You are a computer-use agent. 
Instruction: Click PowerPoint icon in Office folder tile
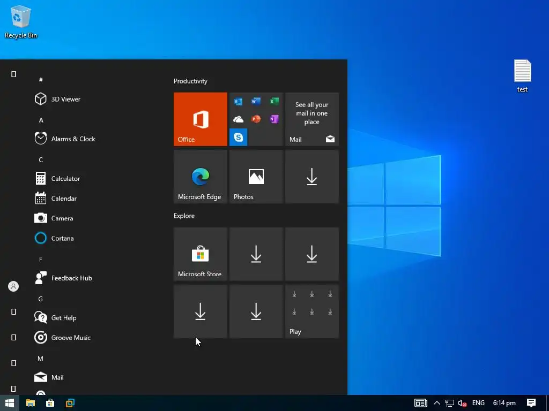[x=256, y=119]
